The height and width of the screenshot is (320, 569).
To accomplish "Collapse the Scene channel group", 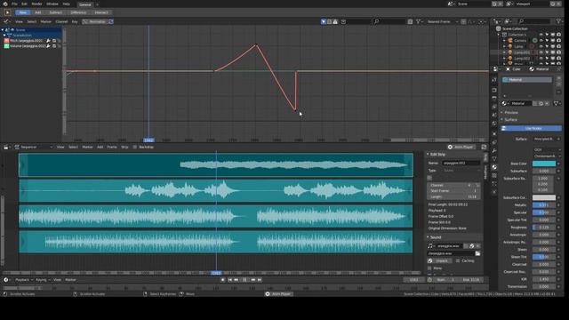I will point(3,29).
